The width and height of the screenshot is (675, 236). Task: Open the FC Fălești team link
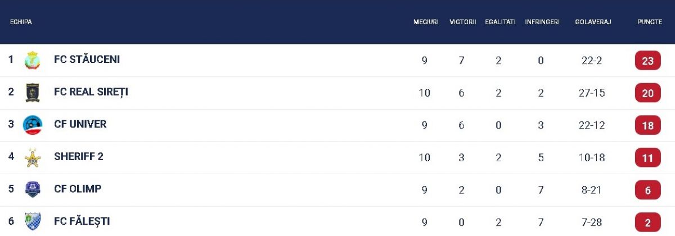[x=82, y=221]
